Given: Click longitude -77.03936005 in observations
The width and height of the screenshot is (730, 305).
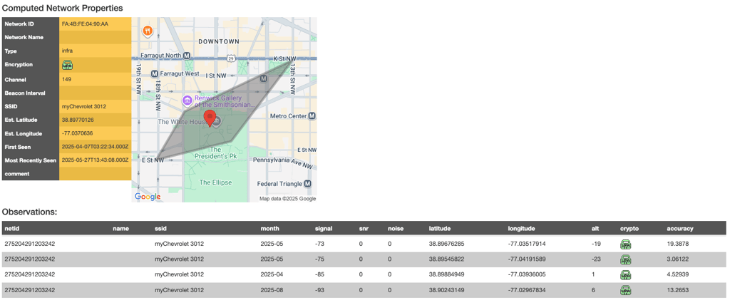Looking at the screenshot, I should pyautogui.click(x=527, y=274).
